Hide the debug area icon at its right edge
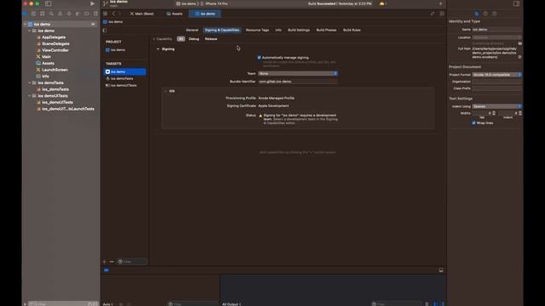 [441, 270]
